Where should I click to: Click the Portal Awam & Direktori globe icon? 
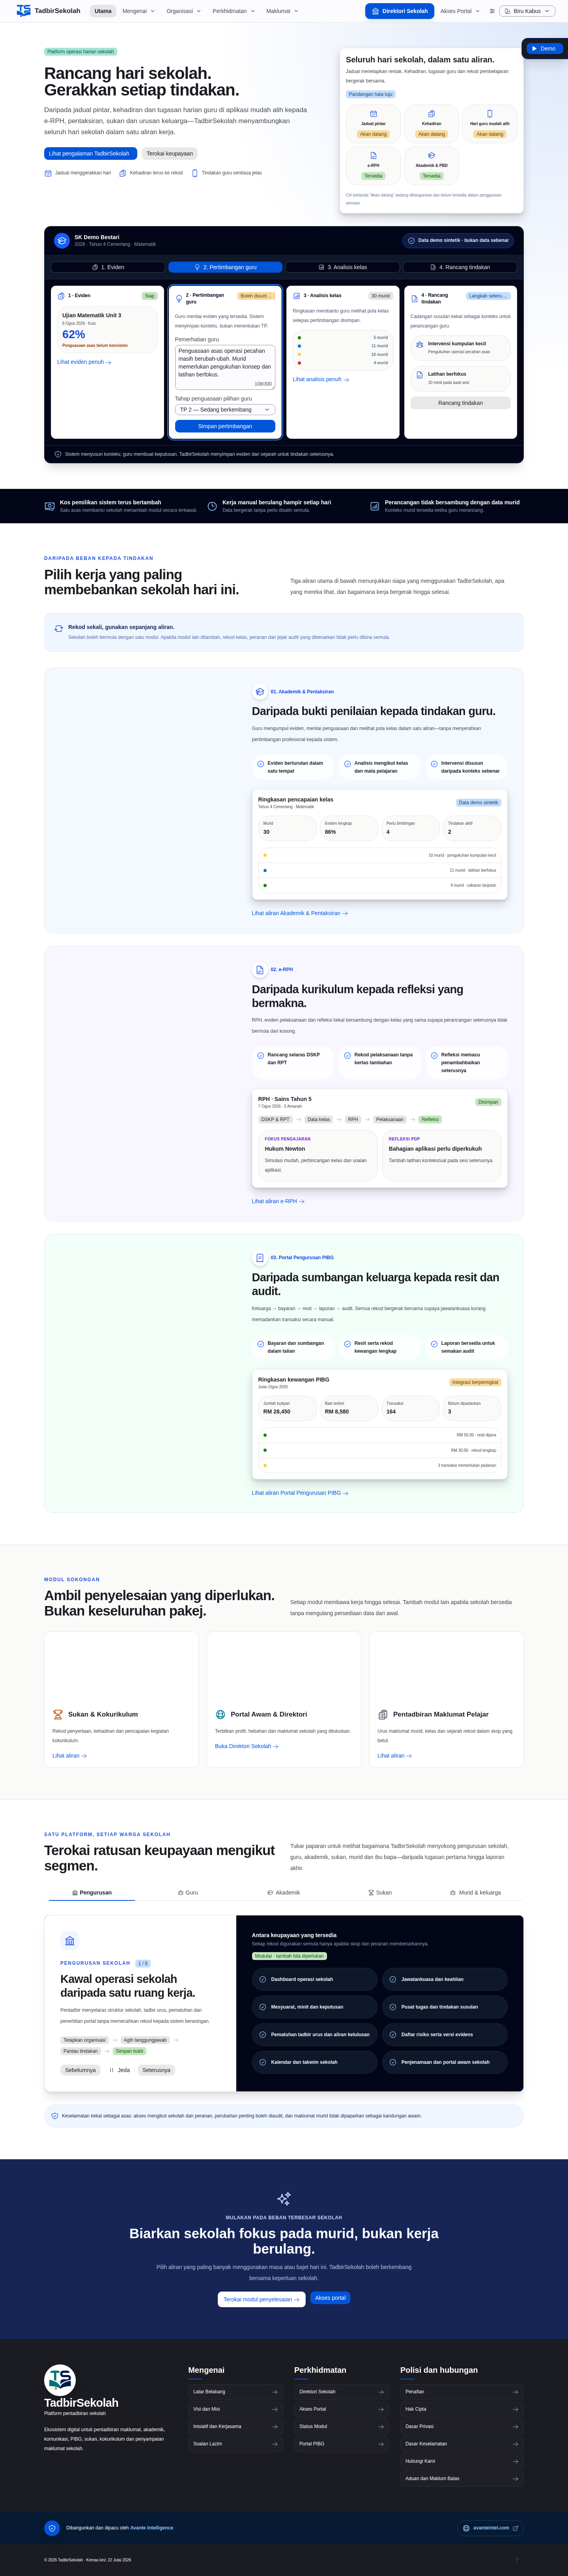[220, 1714]
